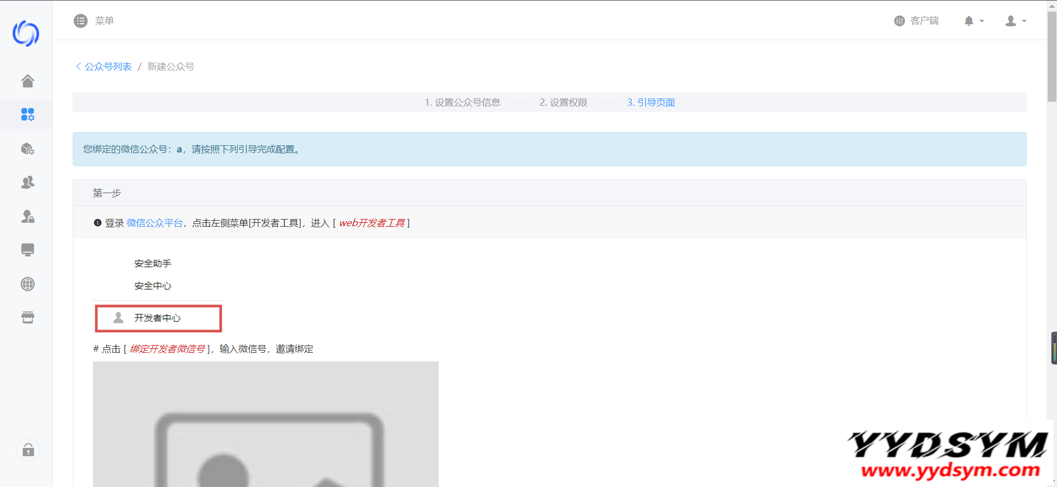Toggle the 菜单 hamburger menu icon
This screenshot has width=1057, height=487.
pyautogui.click(x=81, y=21)
